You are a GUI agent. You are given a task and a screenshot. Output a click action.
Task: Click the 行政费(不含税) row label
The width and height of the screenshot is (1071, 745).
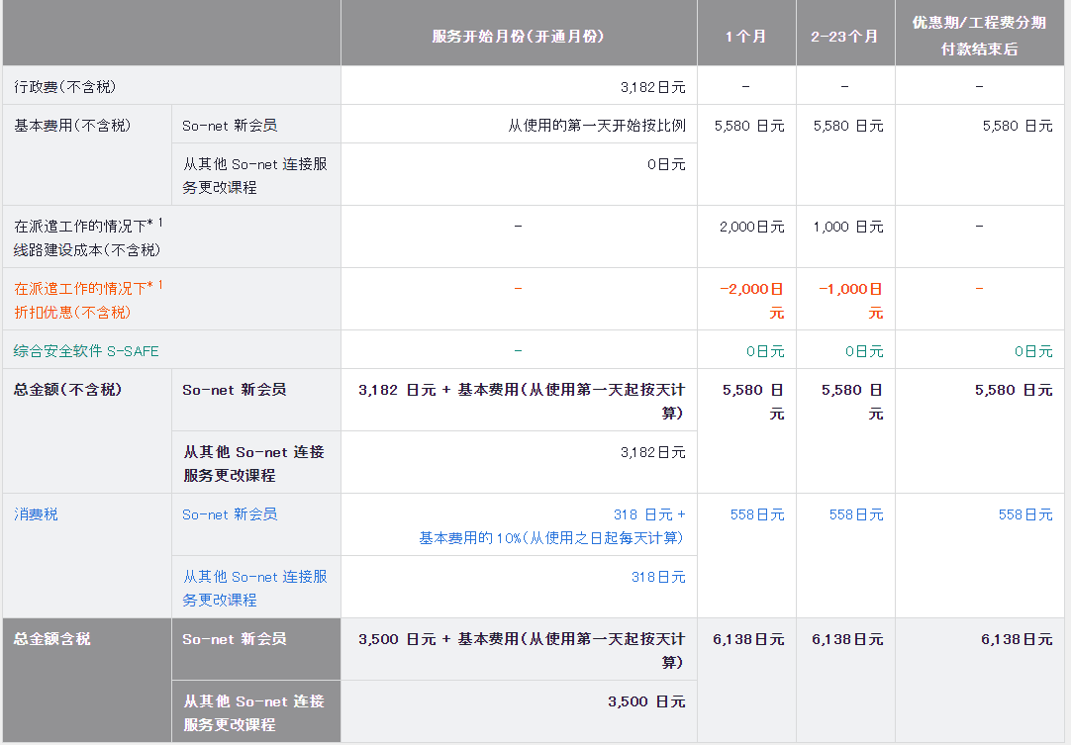click(x=65, y=87)
